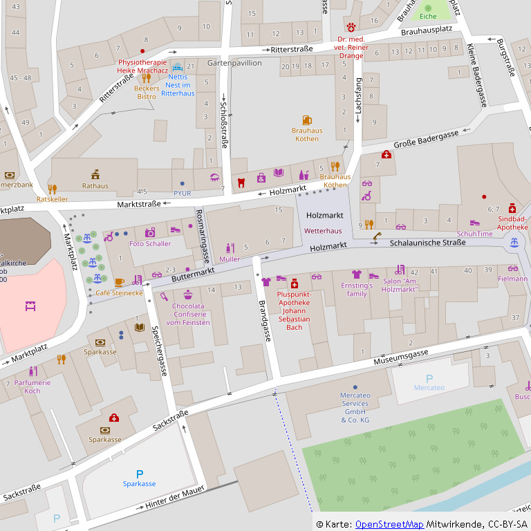Click the Brauhaus Köthen label below the beer mug
Screen dimensions: 531x531
click(x=307, y=134)
